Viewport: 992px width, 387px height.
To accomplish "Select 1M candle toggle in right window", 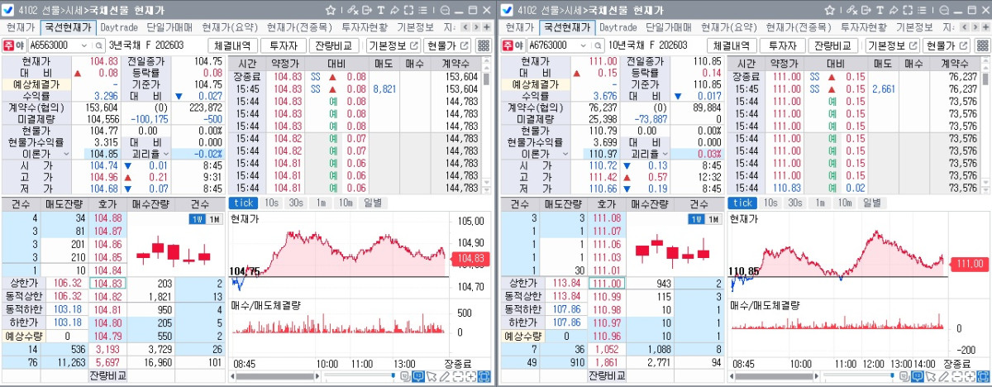I will pyautogui.click(x=713, y=219).
